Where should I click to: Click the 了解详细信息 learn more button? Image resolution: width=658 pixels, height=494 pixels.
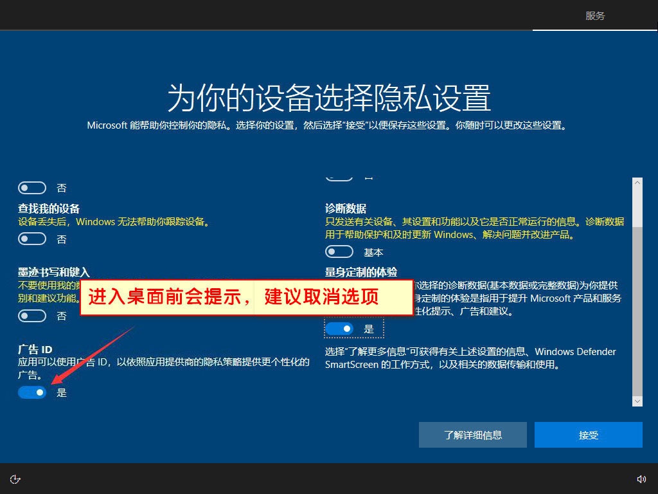coord(473,435)
